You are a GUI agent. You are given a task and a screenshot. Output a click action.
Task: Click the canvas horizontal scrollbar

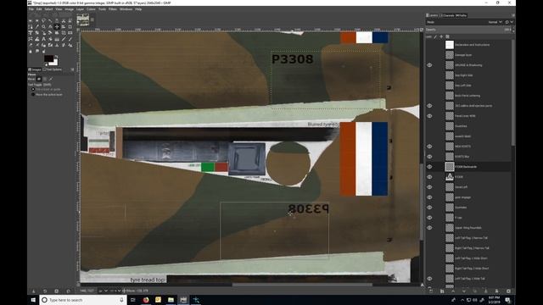[302, 285]
